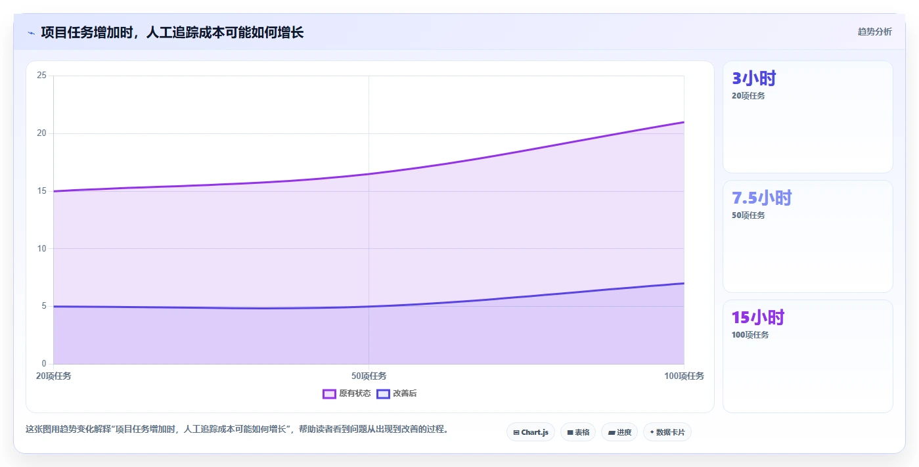Click the 100项任务 subtitle in third card
The height and width of the screenshot is (467, 919).
750,335
